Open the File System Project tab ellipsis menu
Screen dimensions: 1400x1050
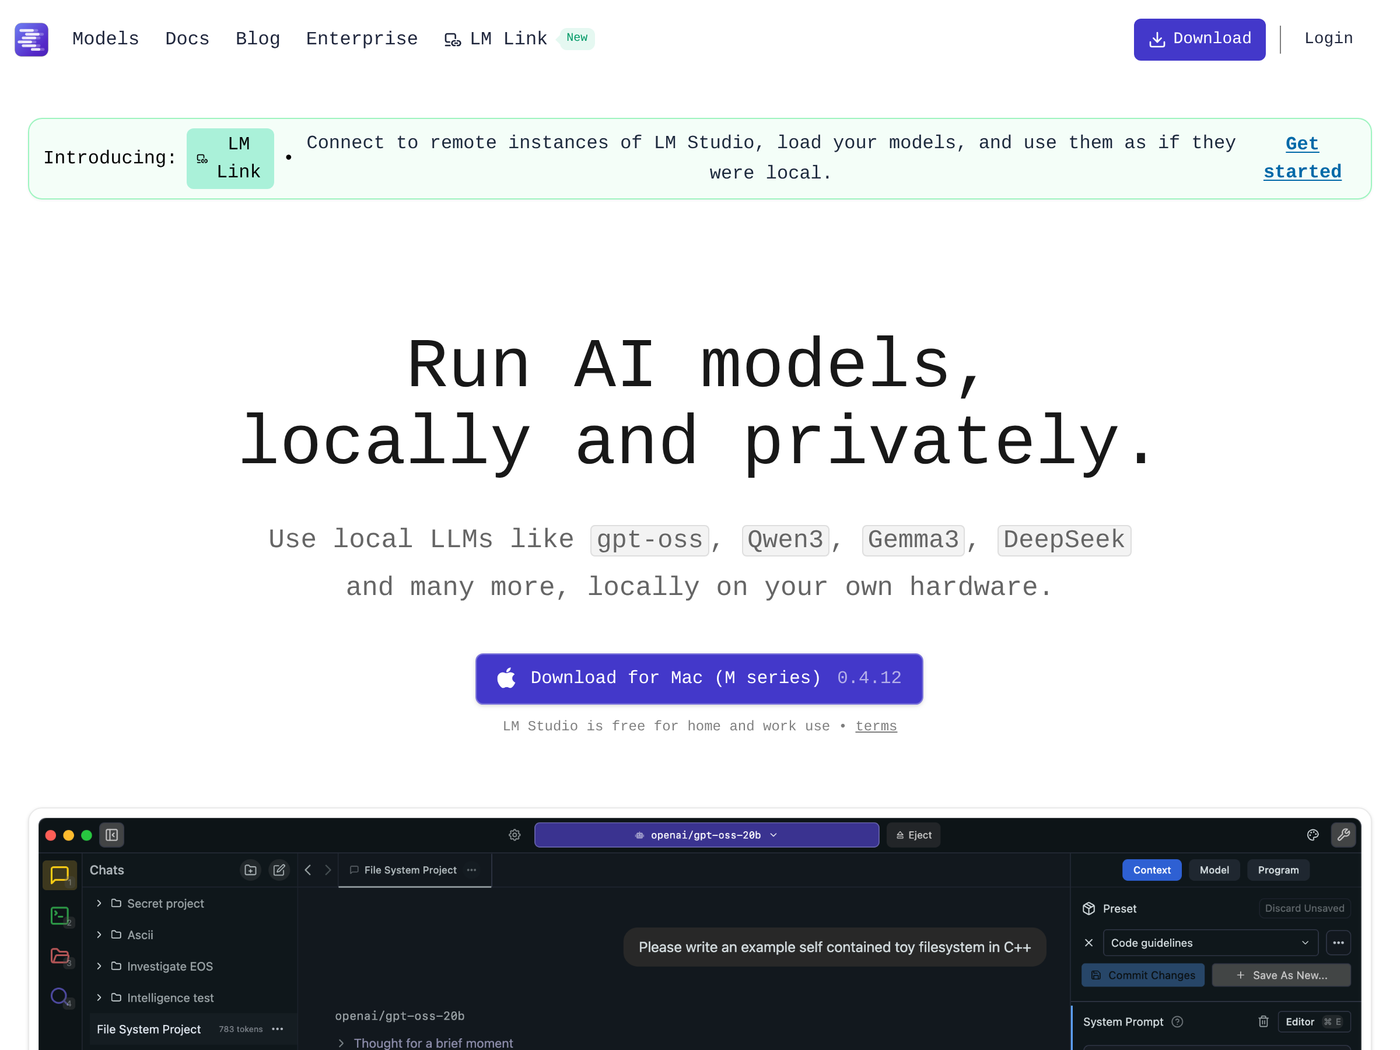coord(471,870)
